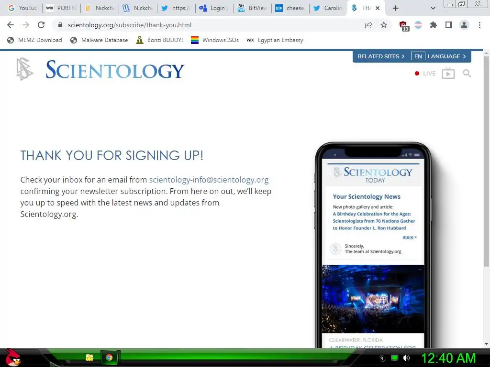
Task: Open the Bonzi BUDDY! bookmark
Action: pyautogui.click(x=159, y=40)
